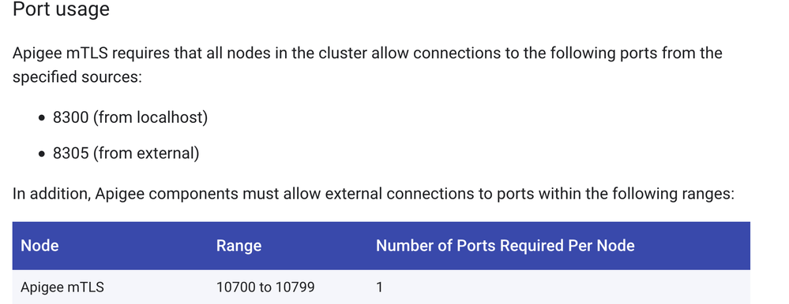Viewport: 789px width, 304px height.
Task: Select the "Range" column header
Action: [239, 246]
